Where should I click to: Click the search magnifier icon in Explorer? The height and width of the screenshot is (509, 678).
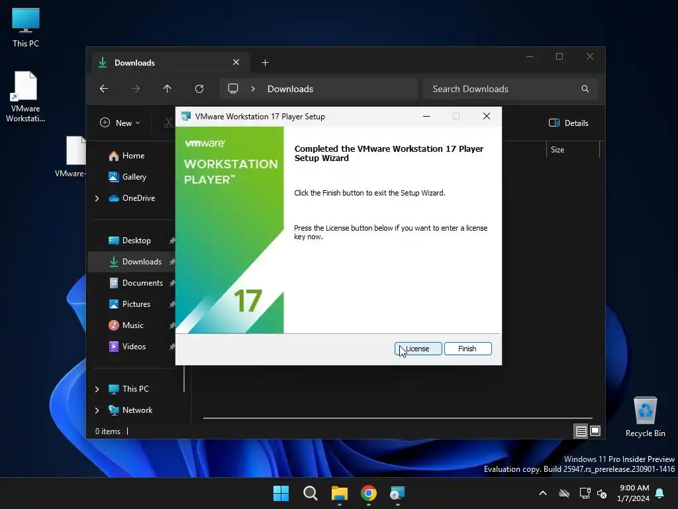[x=585, y=89]
